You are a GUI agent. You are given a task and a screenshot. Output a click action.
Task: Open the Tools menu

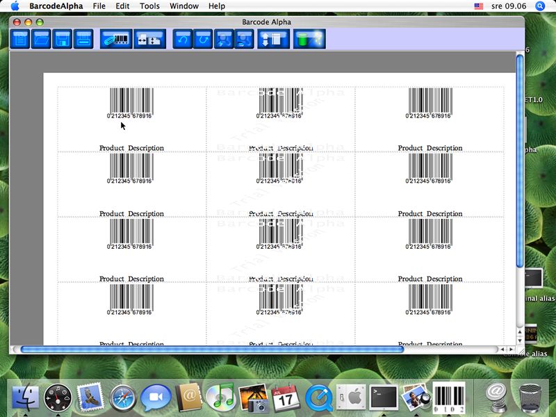[149, 6]
